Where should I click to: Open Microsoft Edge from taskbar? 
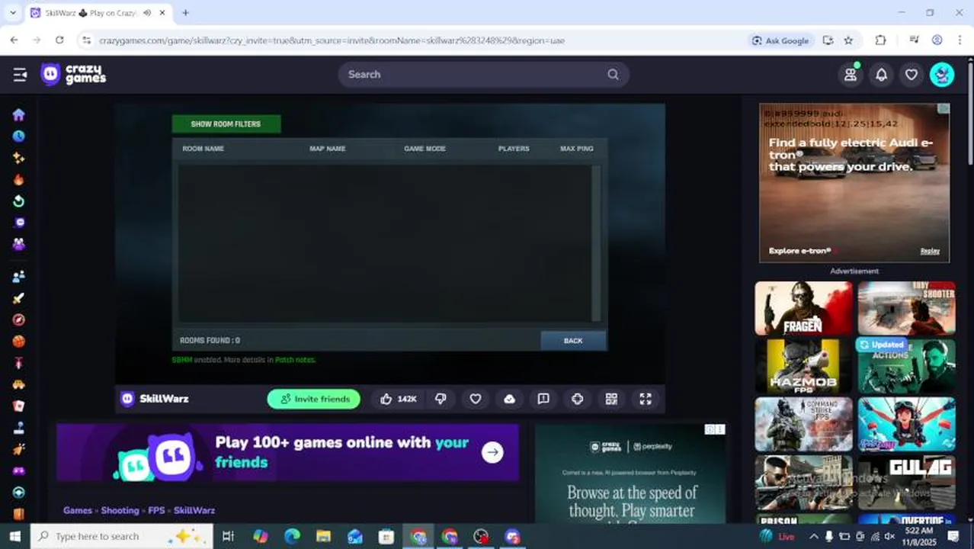tap(292, 536)
